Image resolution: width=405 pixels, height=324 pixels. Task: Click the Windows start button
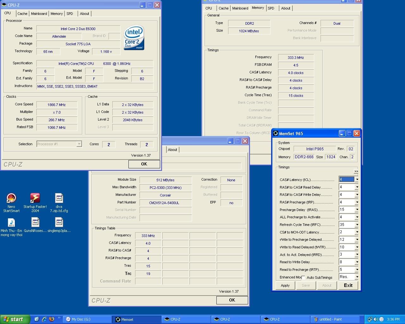pyautogui.click(x=15, y=319)
